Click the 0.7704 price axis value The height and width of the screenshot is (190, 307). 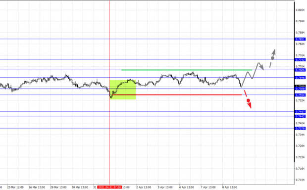(x=300, y=66)
